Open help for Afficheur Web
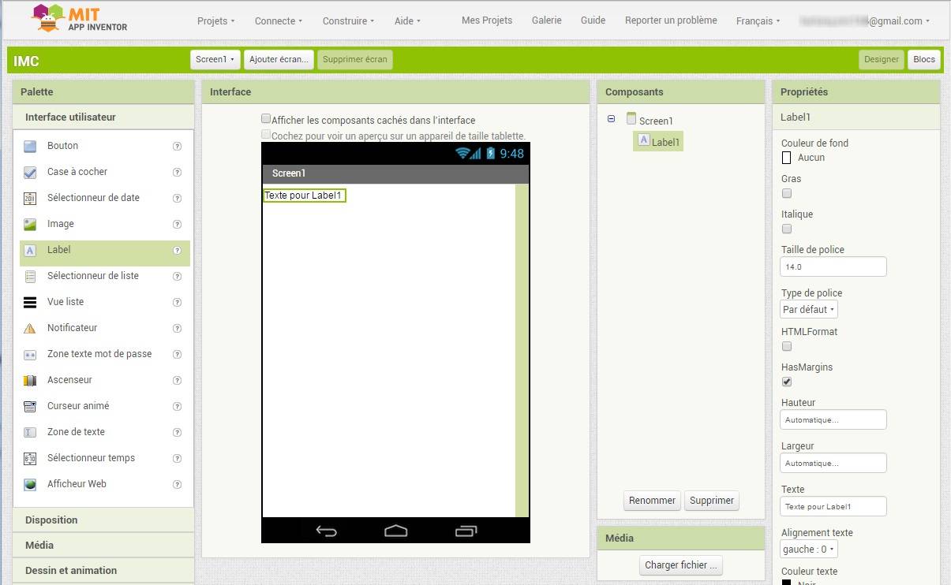The image size is (951, 585). tap(178, 484)
